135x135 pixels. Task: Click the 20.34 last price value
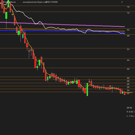click(129, 108)
